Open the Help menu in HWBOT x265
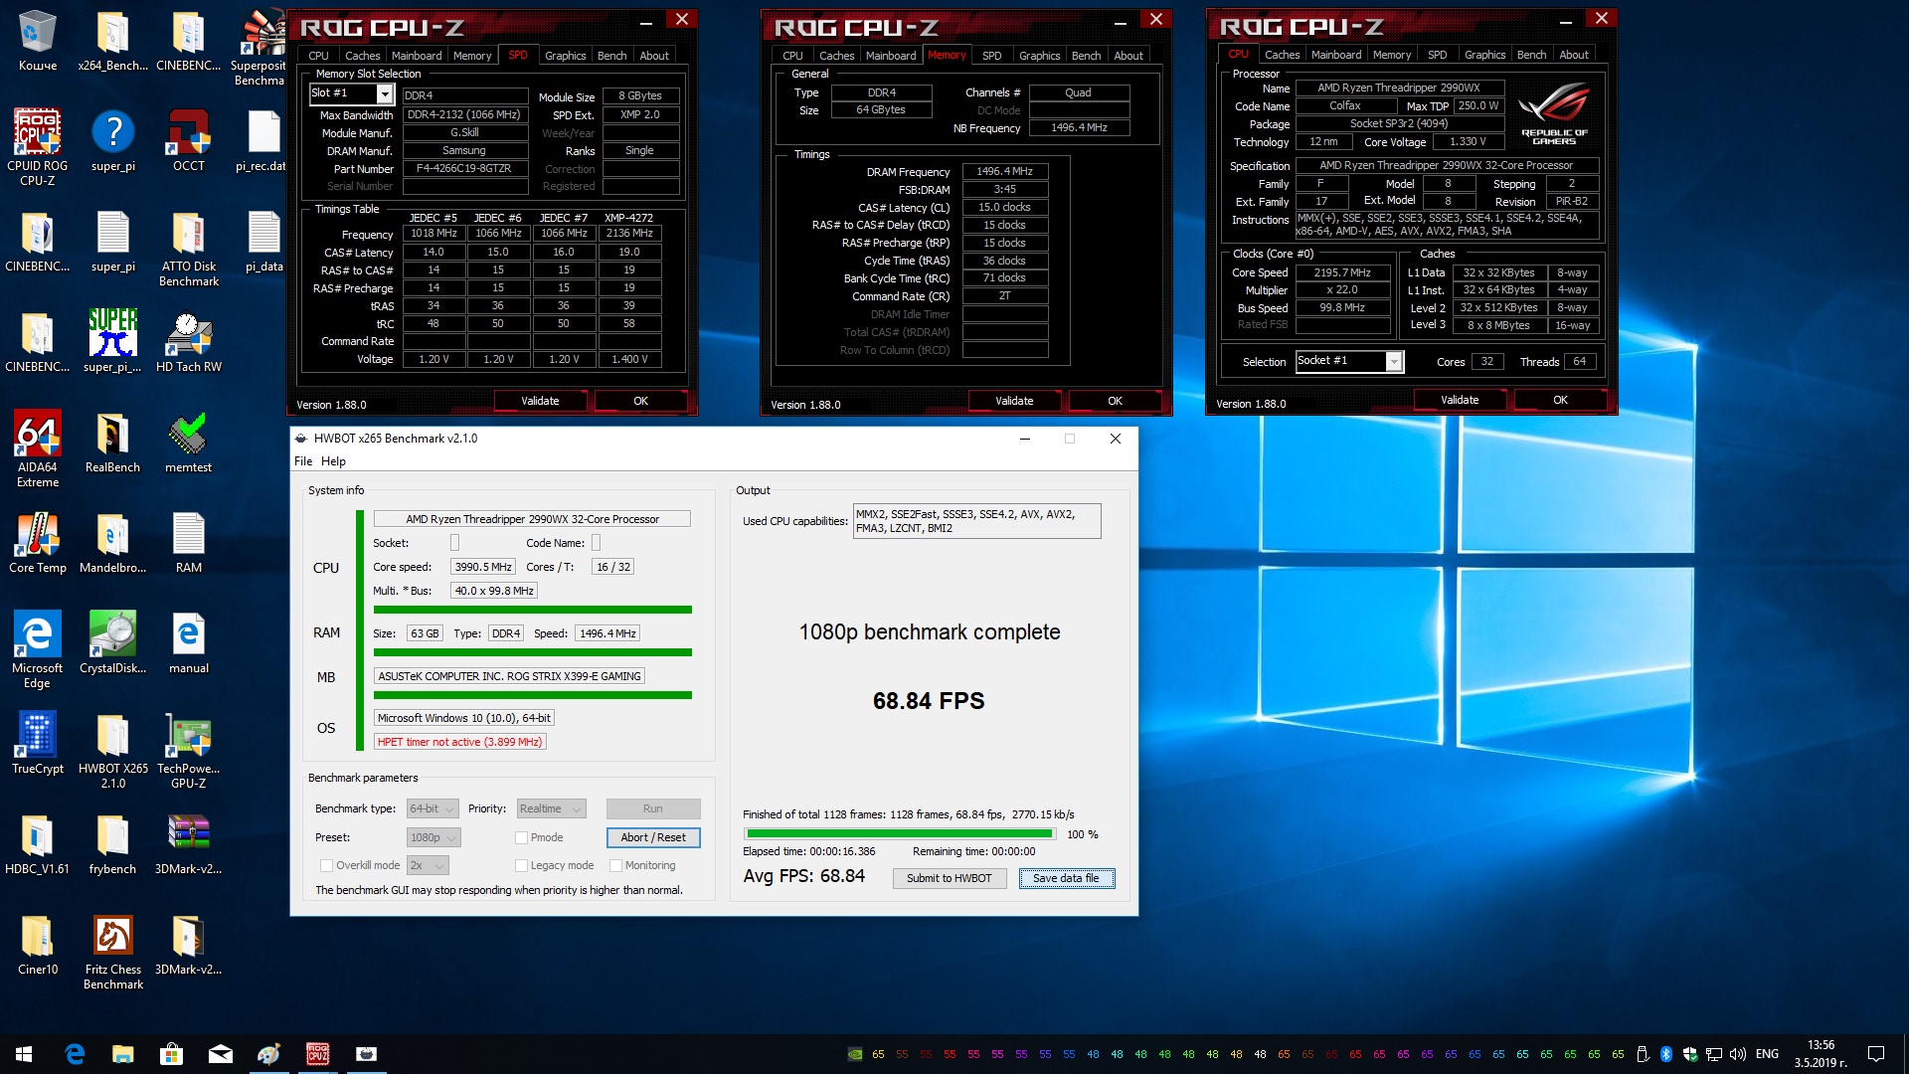 point(333,461)
